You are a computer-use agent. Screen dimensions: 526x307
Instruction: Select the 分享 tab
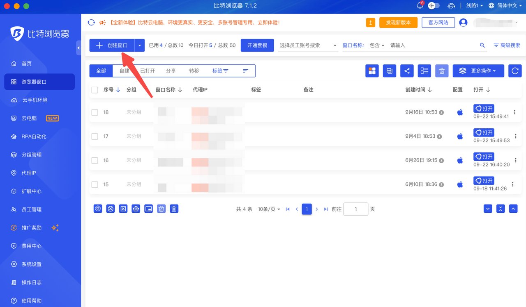[171, 71]
